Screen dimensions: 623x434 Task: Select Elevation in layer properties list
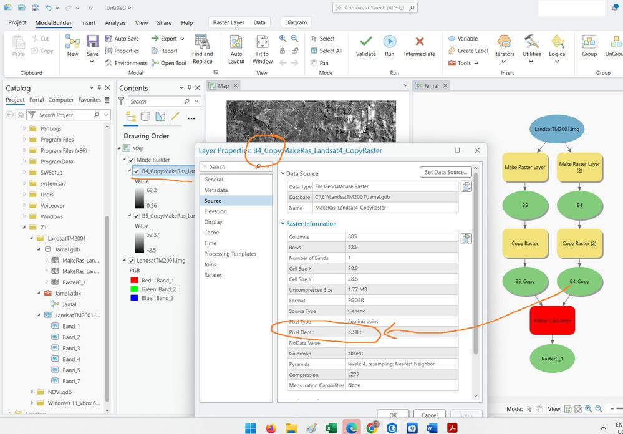click(215, 211)
